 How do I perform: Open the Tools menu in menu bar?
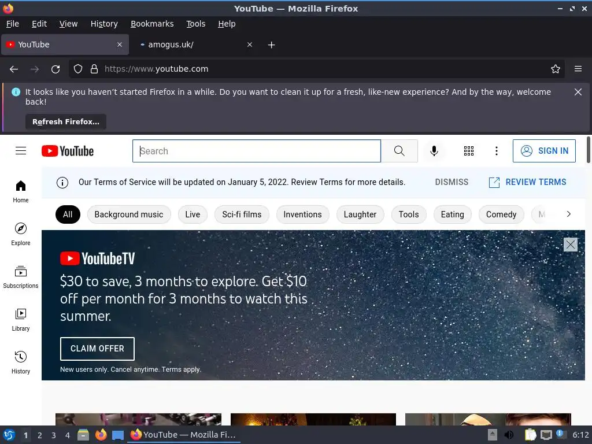point(196,24)
